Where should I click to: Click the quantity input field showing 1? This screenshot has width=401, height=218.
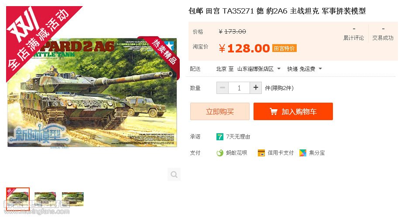tap(239, 88)
